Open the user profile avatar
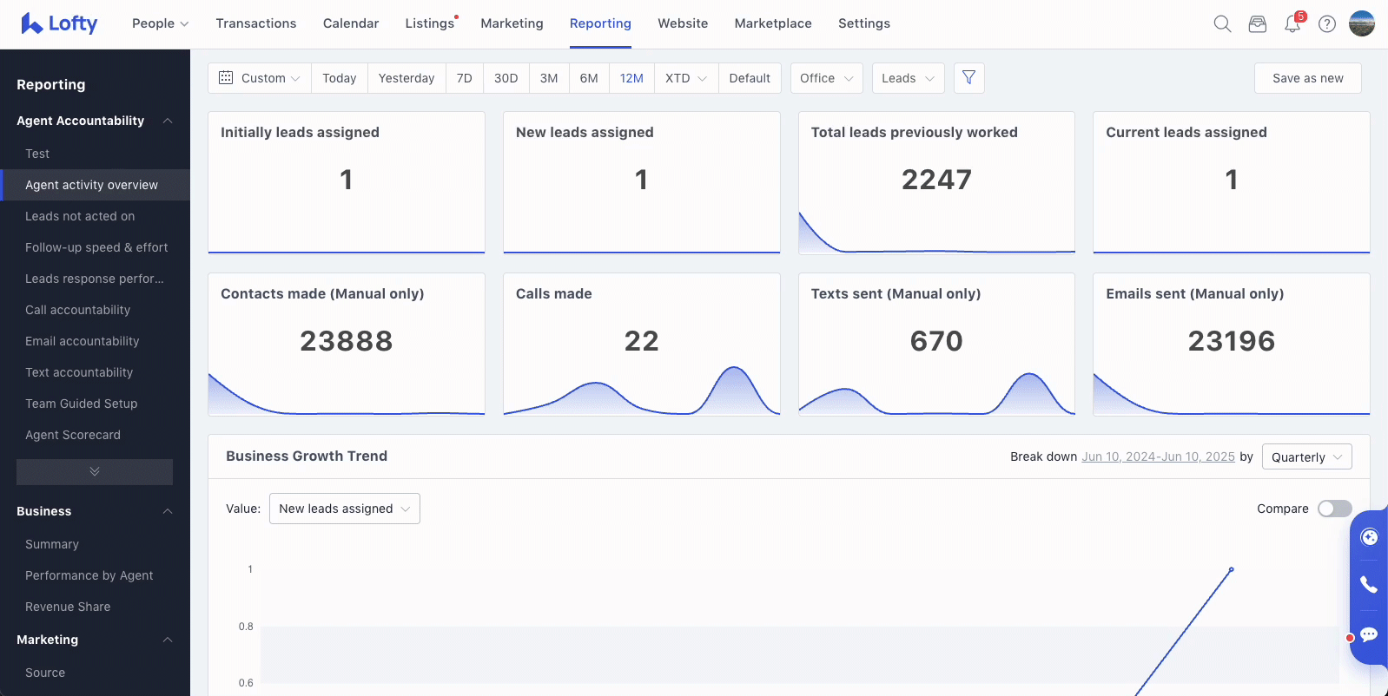 tap(1362, 23)
